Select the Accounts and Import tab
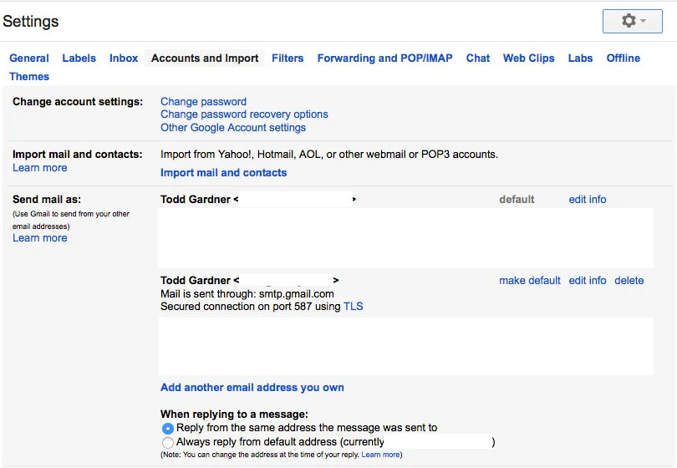This screenshot has height=468, width=677. pyautogui.click(x=205, y=58)
